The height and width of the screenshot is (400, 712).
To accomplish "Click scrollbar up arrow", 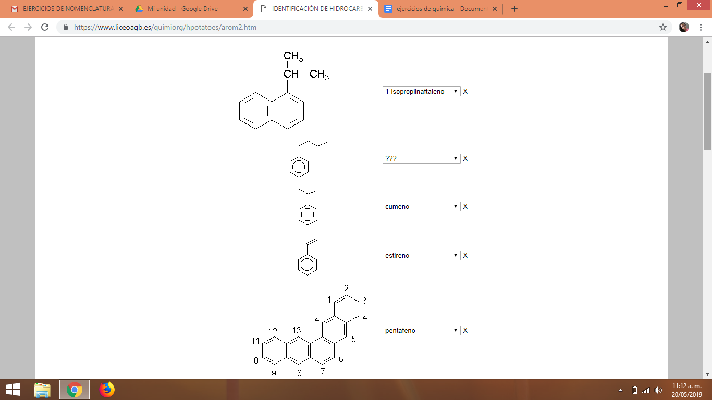I will click(x=707, y=42).
